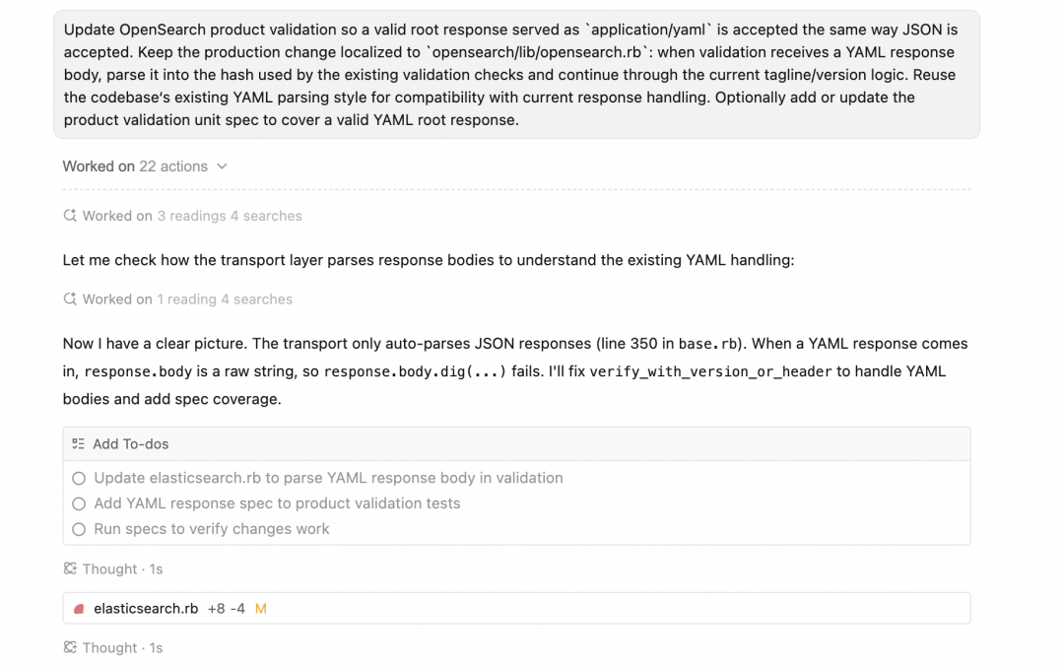Image resolution: width=1064 pixels, height=666 pixels.
Task: Click the +8 -4 diff stats
Action: pyautogui.click(x=226, y=609)
